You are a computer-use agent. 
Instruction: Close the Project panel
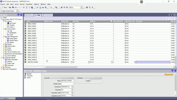(21, 15)
